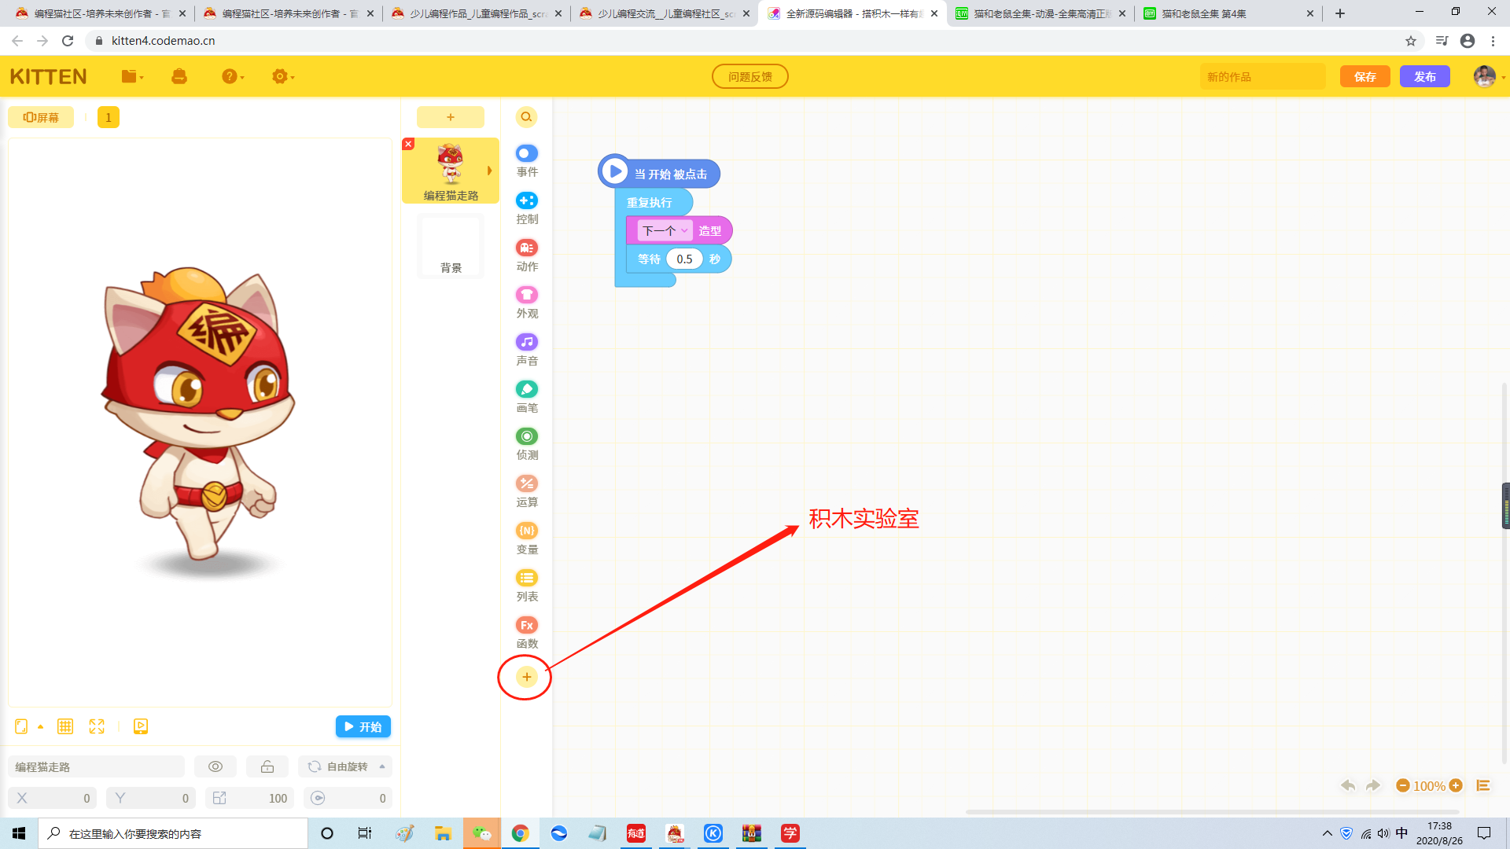The height and width of the screenshot is (849, 1510).
Task: Switch to 猫和老鼠全集 第4集 browser tab
Action: pyautogui.click(x=1228, y=13)
